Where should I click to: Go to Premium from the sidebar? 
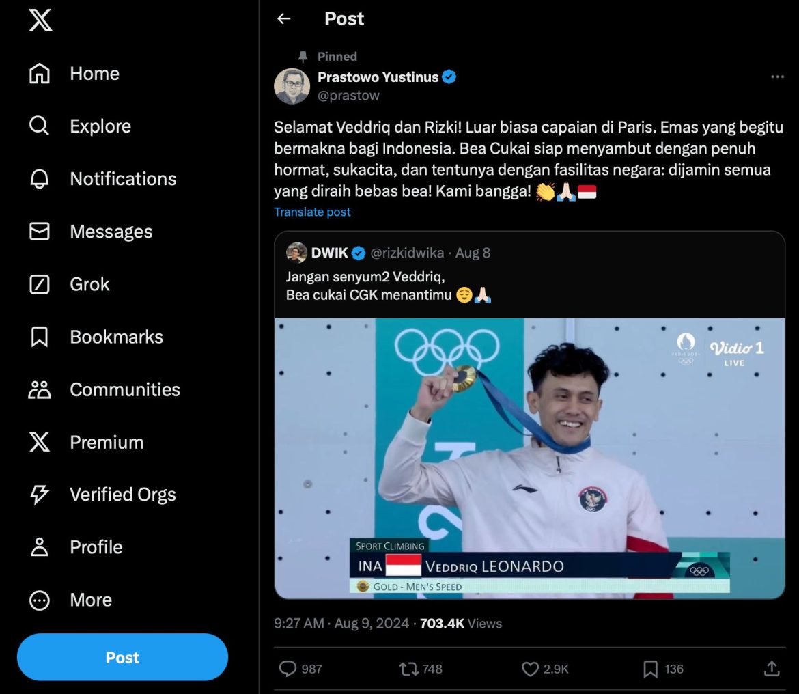[106, 442]
